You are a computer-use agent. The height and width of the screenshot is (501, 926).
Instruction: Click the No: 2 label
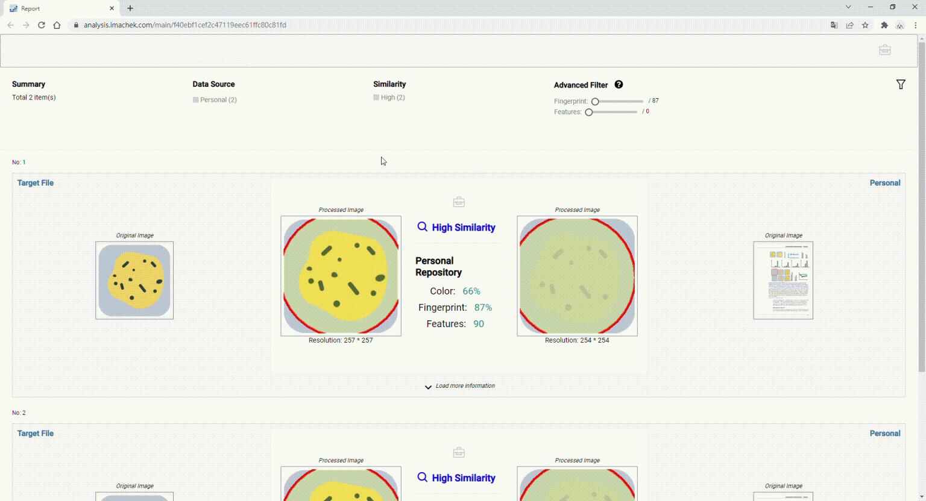[19, 413]
